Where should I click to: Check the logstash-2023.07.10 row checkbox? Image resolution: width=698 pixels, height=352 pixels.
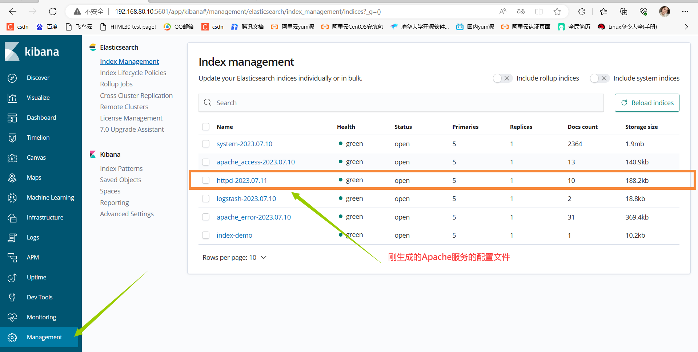pyautogui.click(x=206, y=198)
